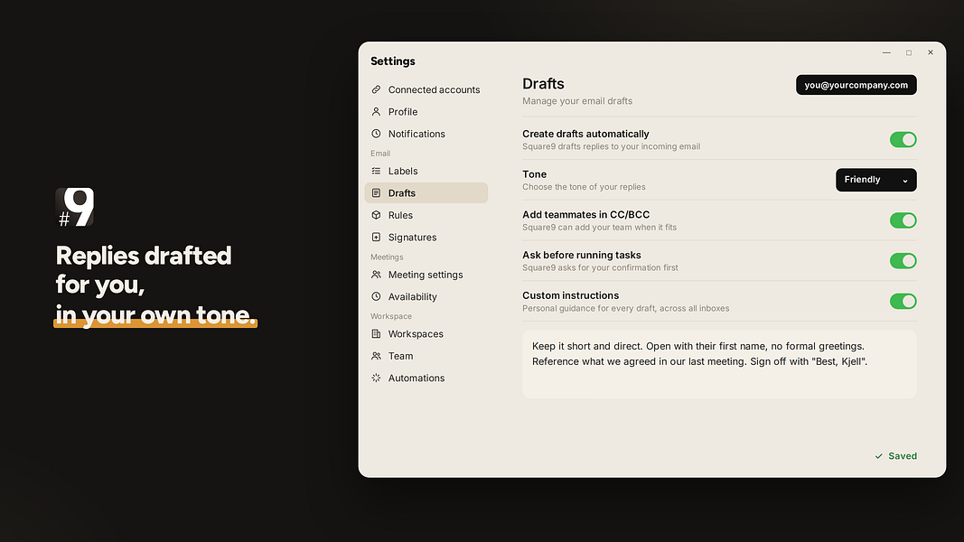Click the Drafts page heading

(544, 84)
